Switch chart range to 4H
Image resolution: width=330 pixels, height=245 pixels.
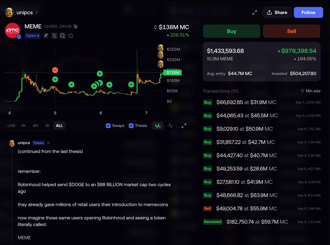(35, 126)
